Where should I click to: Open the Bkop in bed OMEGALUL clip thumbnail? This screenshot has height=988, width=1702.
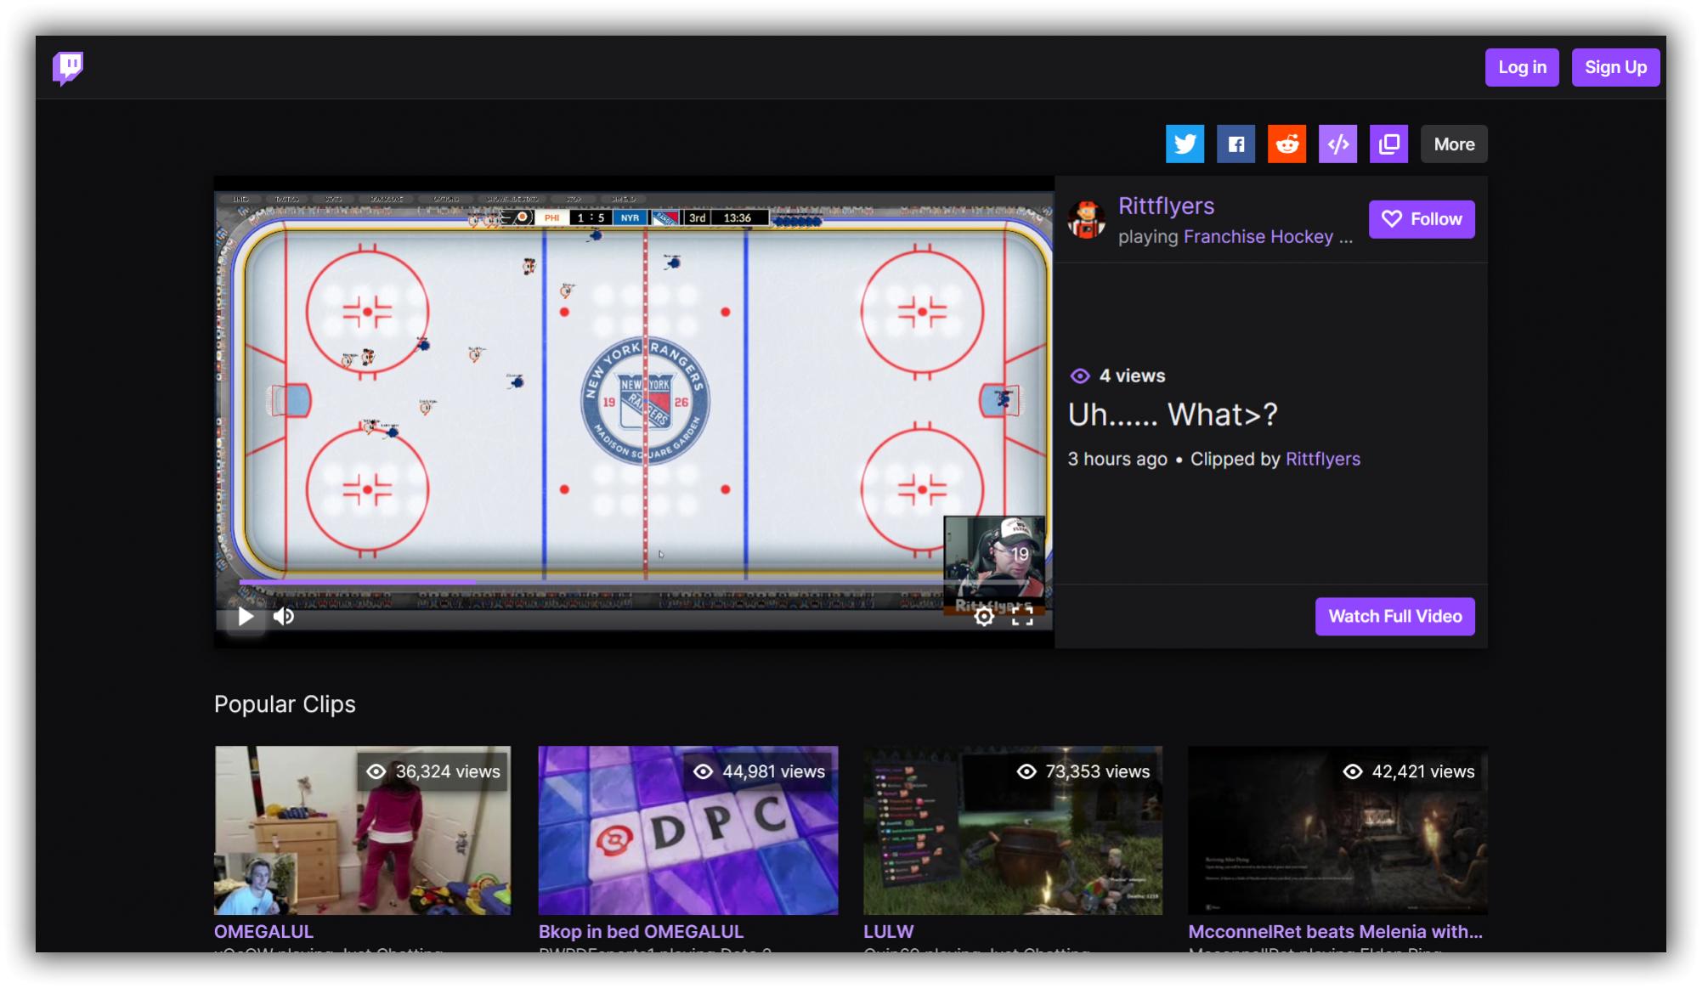coord(687,830)
